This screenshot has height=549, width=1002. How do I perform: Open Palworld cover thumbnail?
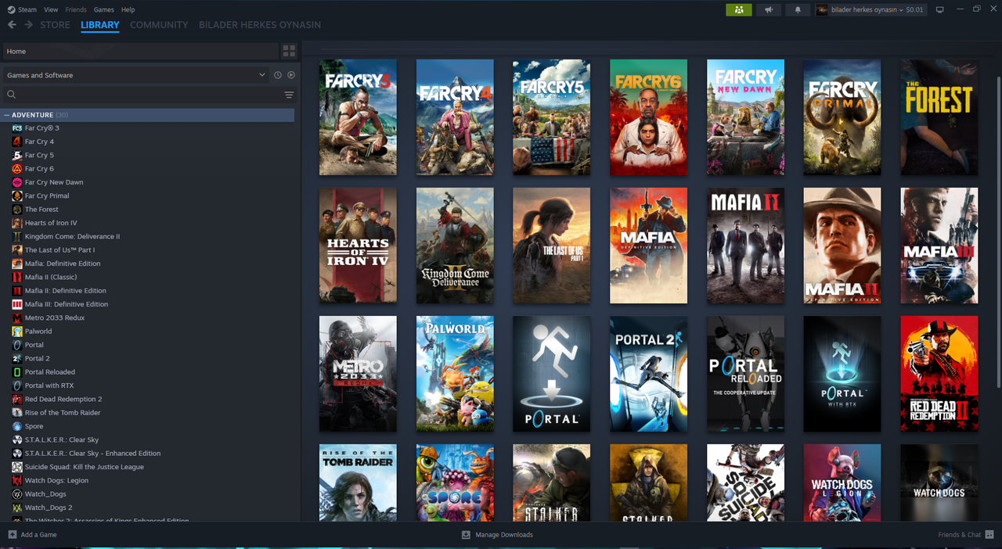pyautogui.click(x=455, y=374)
